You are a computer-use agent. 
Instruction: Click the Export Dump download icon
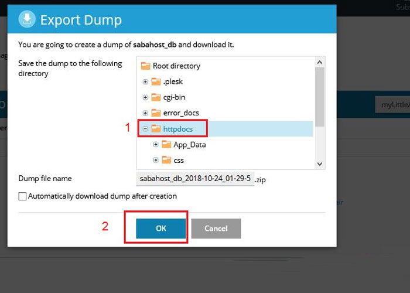click(x=27, y=19)
